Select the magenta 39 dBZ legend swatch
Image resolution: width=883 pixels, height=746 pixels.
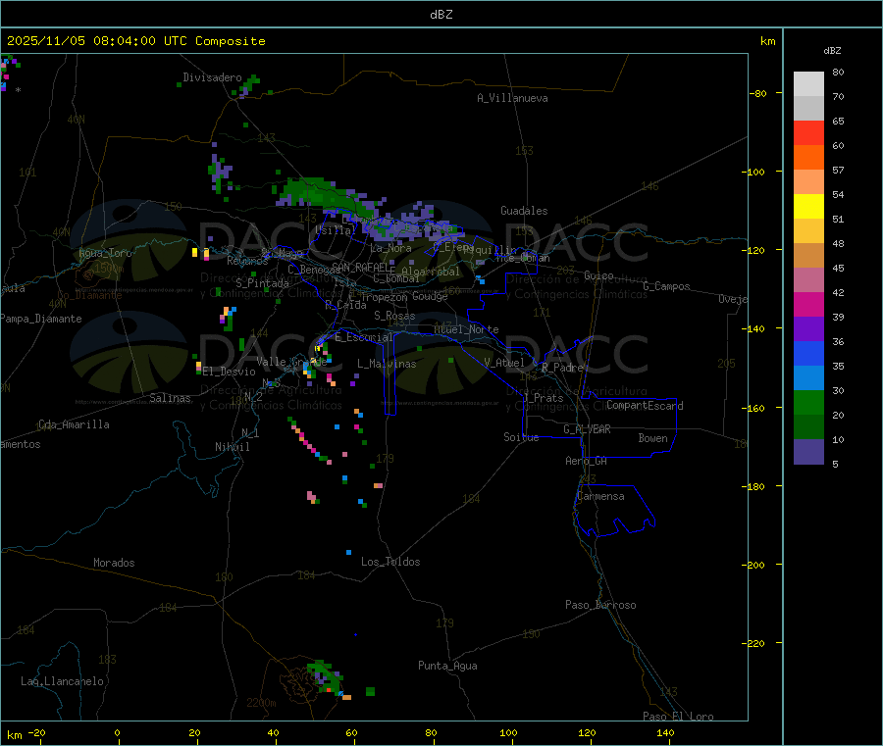(808, 304)
